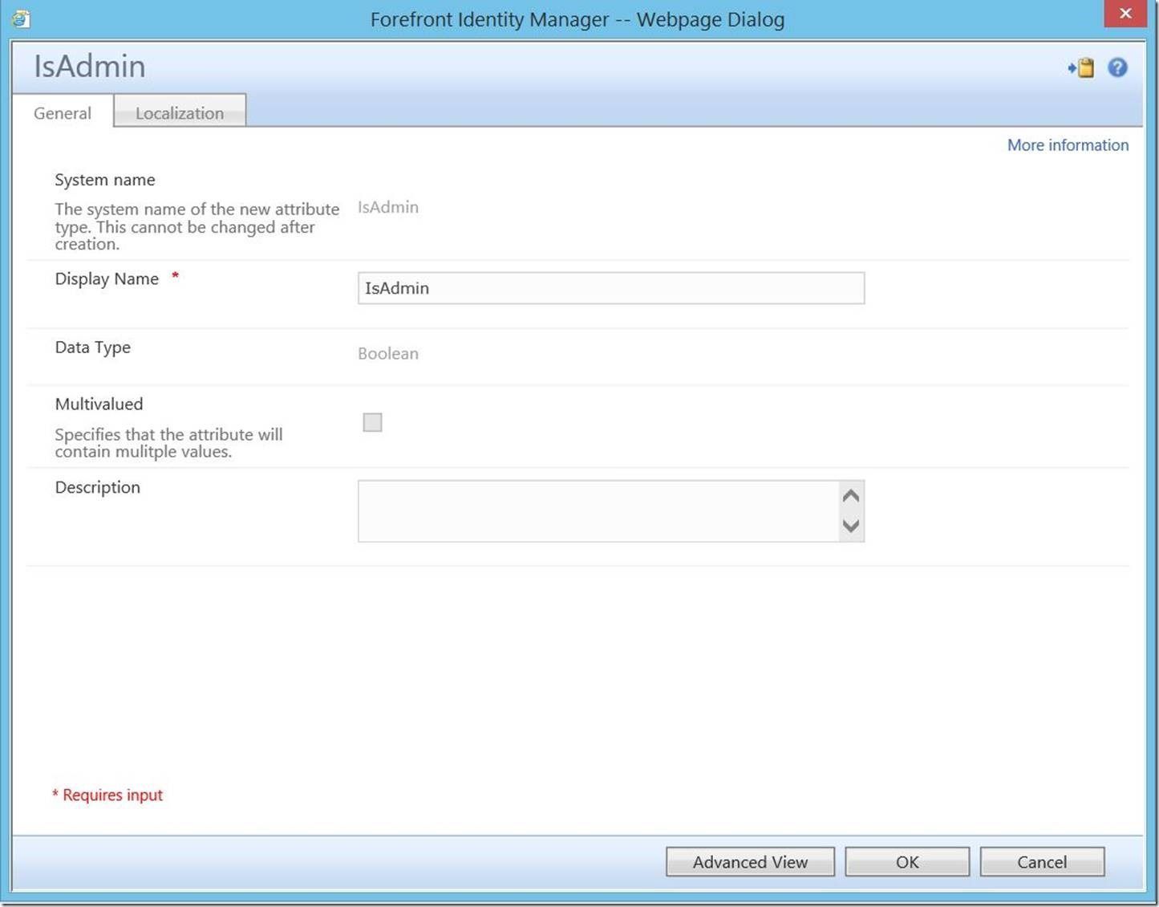Click the 'Specifies that the attribute will contain' help text
The height and width of the screenshot is (907, 1159).
tap(168, 443)
